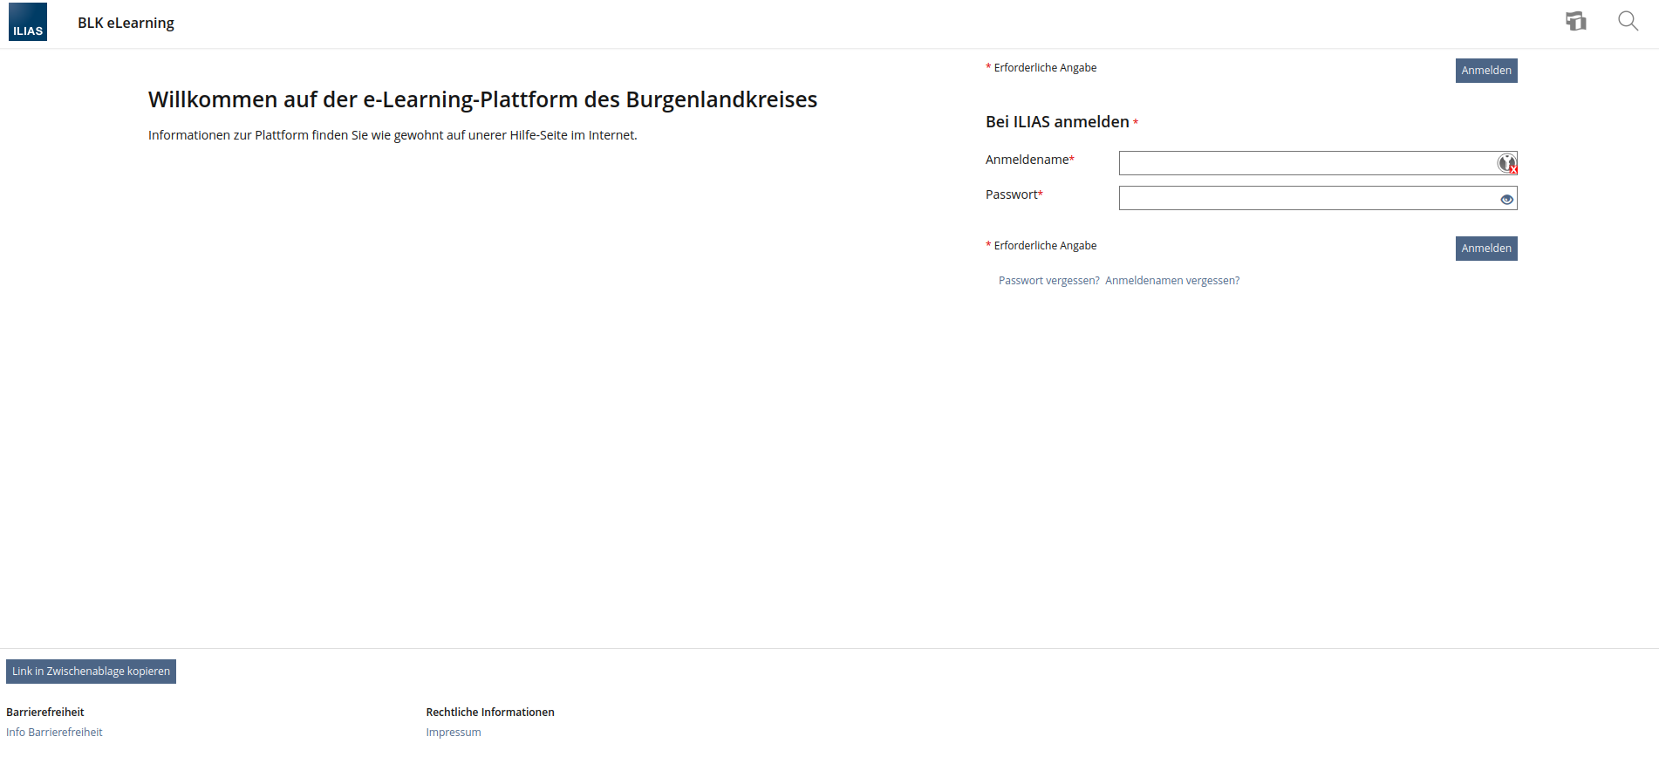Open the Info Barrierefreiheit link
The width and height of the screenshot is (1659, 757).
pyautogui.click(x=54, y=733)
